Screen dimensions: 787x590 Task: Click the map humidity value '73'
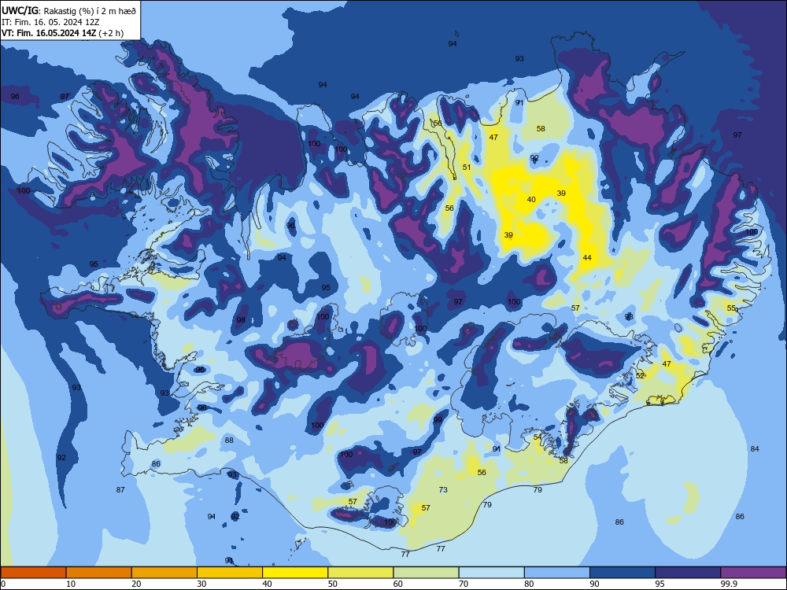[x=443, y=489]
